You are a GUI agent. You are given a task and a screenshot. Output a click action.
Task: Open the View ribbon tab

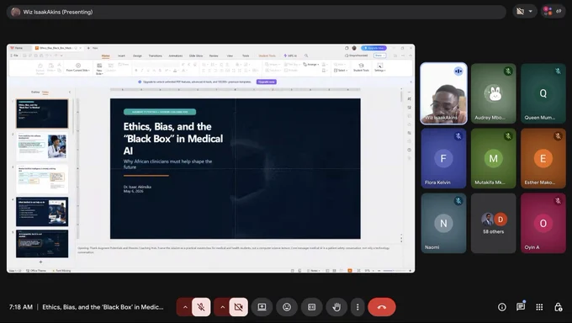coord(230,56)
